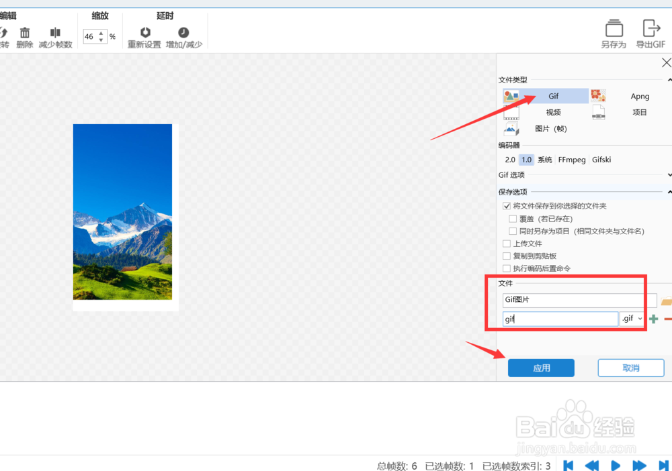Enable Overwrite if exists (覆盖) checkbox
Screen dimensions: 672x471
pos(513,219)
